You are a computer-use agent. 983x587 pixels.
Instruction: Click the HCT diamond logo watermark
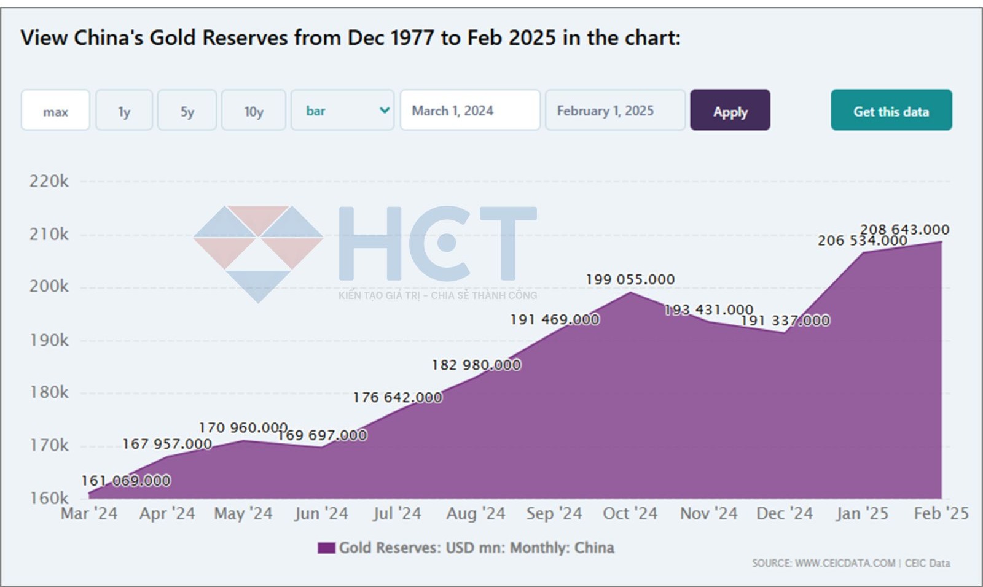[x=258, y=253]
